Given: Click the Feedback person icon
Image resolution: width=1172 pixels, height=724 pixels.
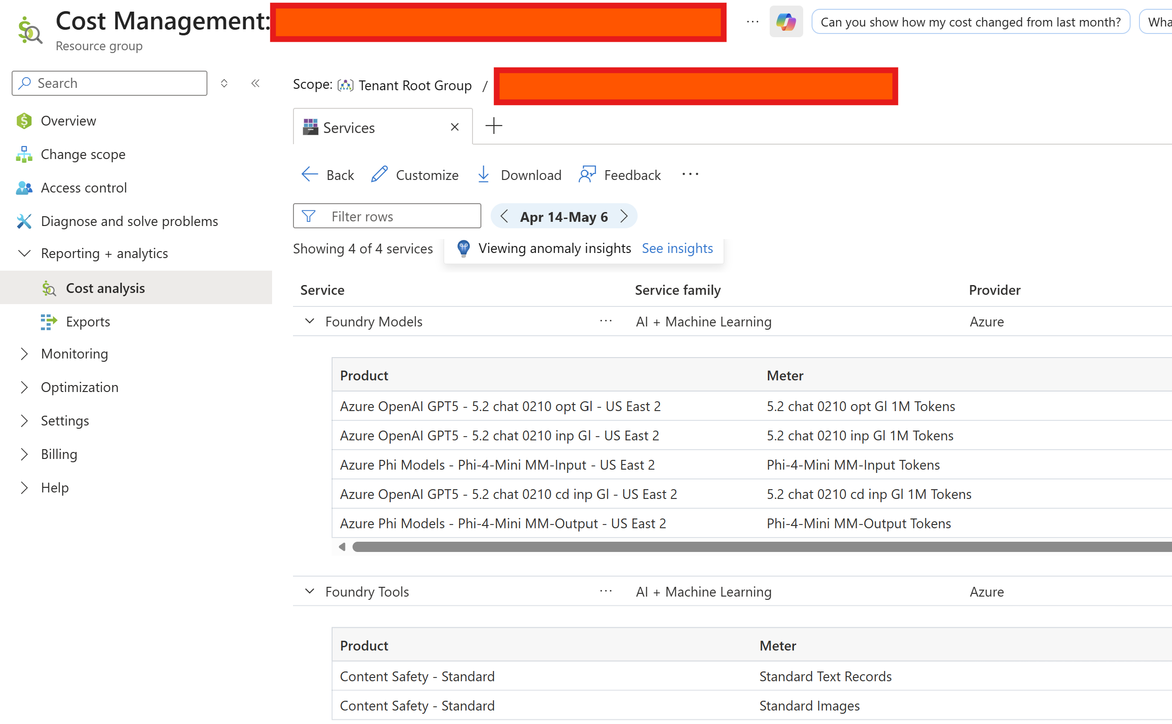Looking at the screenshot, I should click(x=587, y=174).
